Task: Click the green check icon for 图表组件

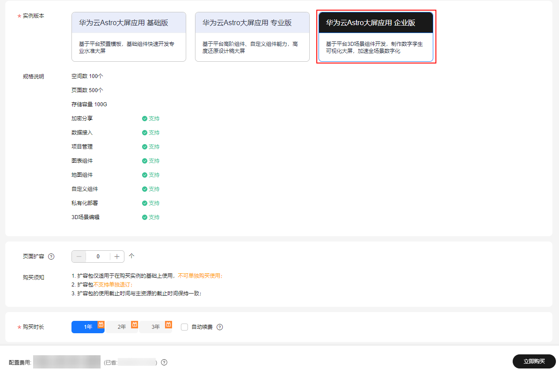Action: coord(145,161)
